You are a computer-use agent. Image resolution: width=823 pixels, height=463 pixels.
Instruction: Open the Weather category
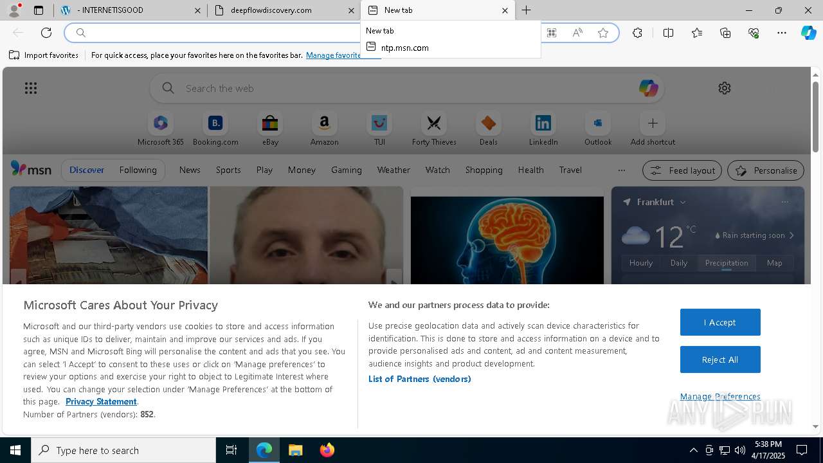point(393,170)
